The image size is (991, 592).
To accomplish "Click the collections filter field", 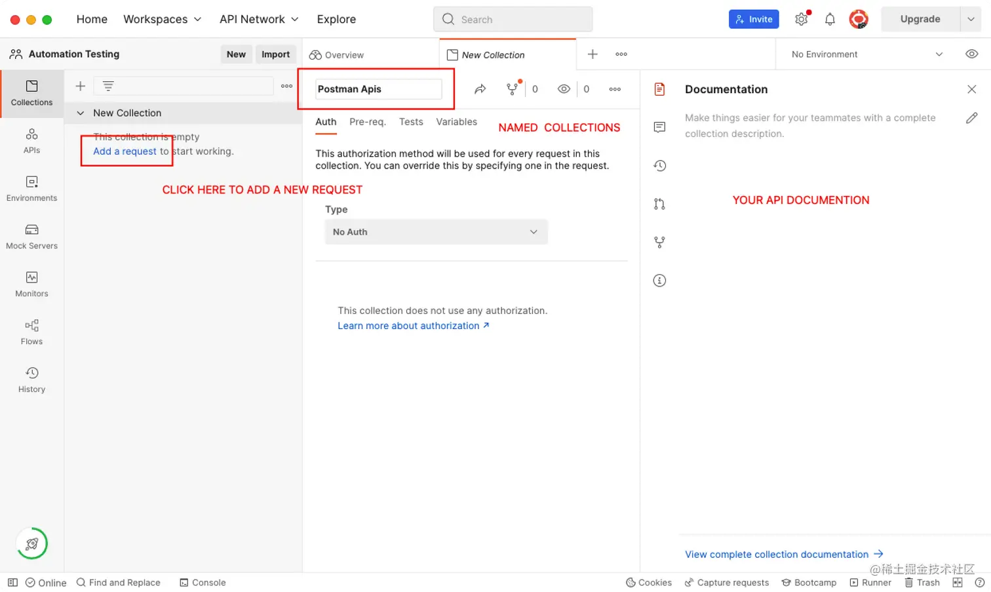I will pyautogui.click(x=184, y=86).
